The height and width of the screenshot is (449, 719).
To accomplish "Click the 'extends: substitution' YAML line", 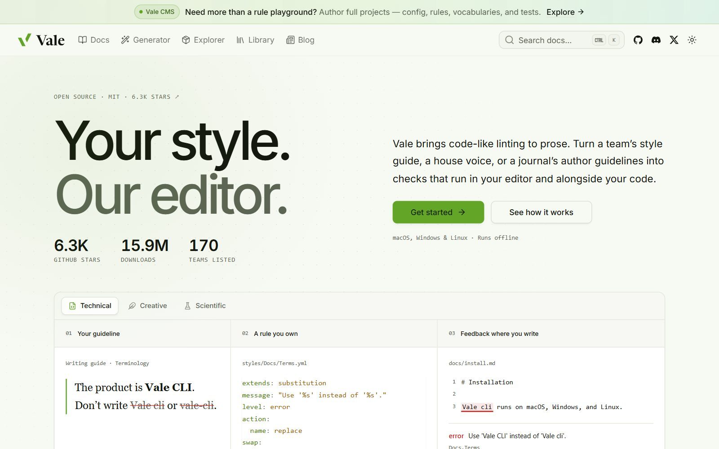I will pos(284,383).
